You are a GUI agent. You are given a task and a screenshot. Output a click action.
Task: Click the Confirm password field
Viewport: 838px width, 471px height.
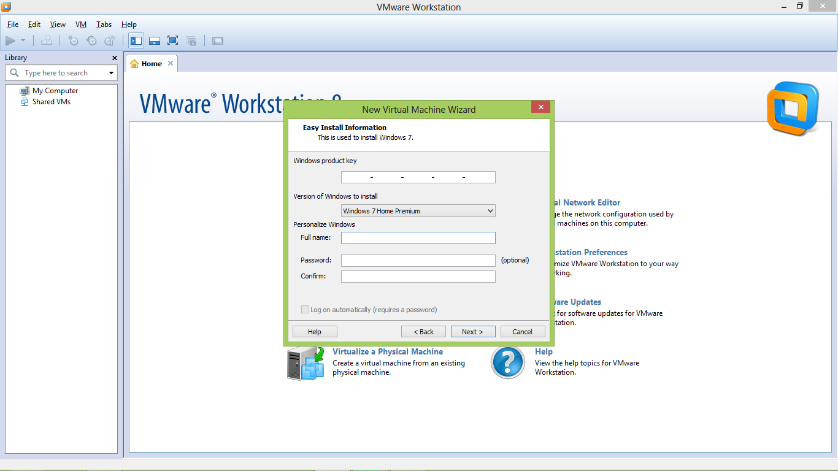click(x=418, y=277)
